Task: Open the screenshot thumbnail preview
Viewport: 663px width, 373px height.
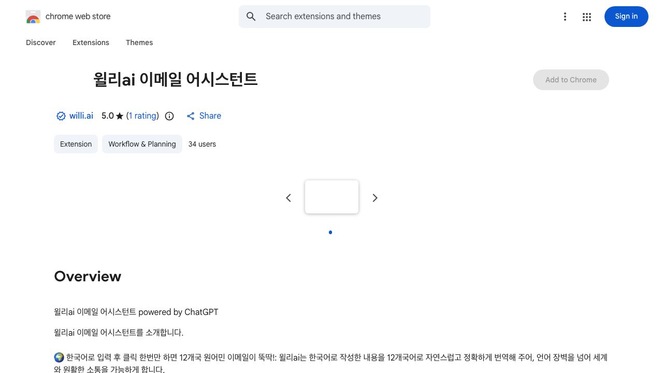Action: [x=331, y=197]
